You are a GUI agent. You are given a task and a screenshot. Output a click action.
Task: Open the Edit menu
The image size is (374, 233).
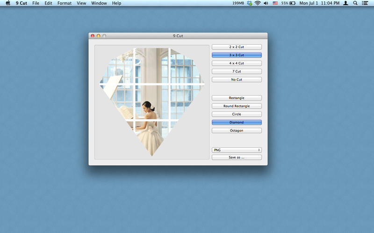point(48,3)
